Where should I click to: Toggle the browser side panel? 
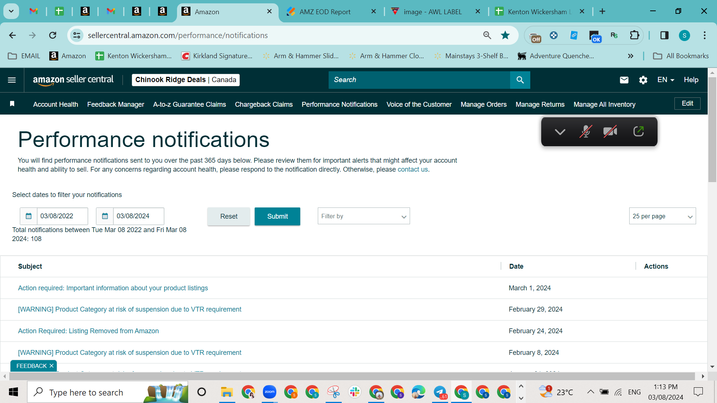pyautogui.click(x=664, y=35)
